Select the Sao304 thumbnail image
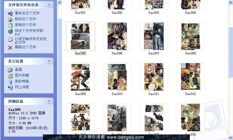Viewport: 233px width, 140px height. [x=191, y=5]
